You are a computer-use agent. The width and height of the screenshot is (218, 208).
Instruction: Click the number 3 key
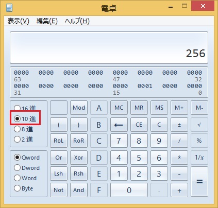point(159,174)
